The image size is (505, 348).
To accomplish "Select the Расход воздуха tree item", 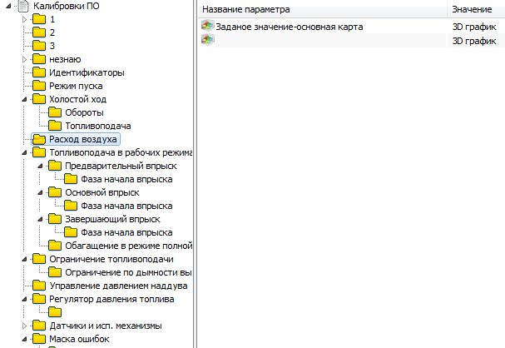I will (83, 139).
